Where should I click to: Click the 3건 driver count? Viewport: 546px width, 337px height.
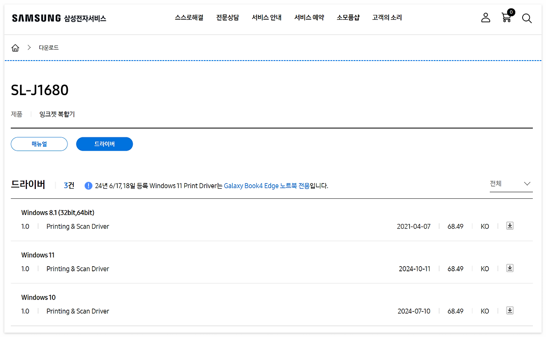point(69,186)
